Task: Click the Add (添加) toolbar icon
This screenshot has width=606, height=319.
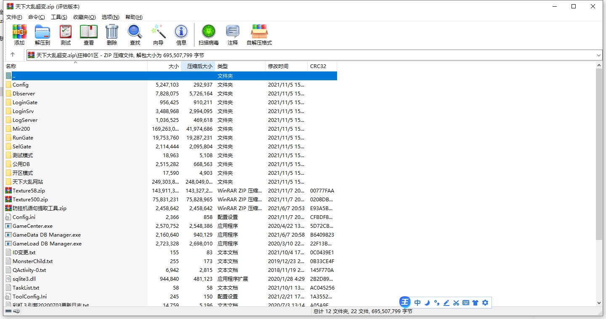Action: tap(19, 34)
